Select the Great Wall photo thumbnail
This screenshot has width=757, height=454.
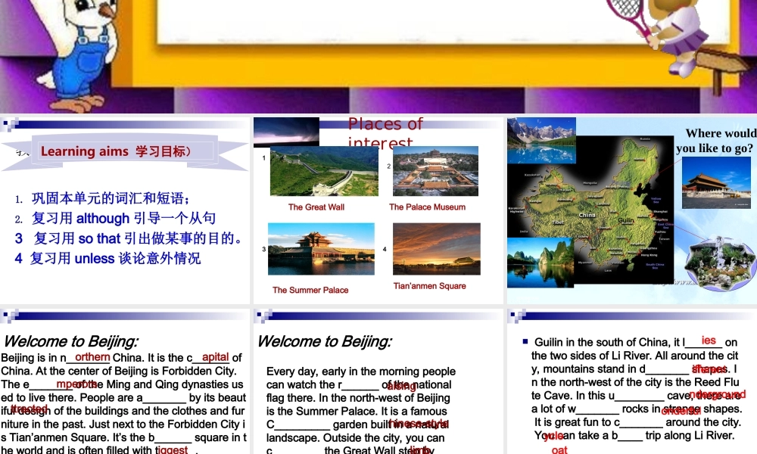pyautogui.click(x=324, y=172)
